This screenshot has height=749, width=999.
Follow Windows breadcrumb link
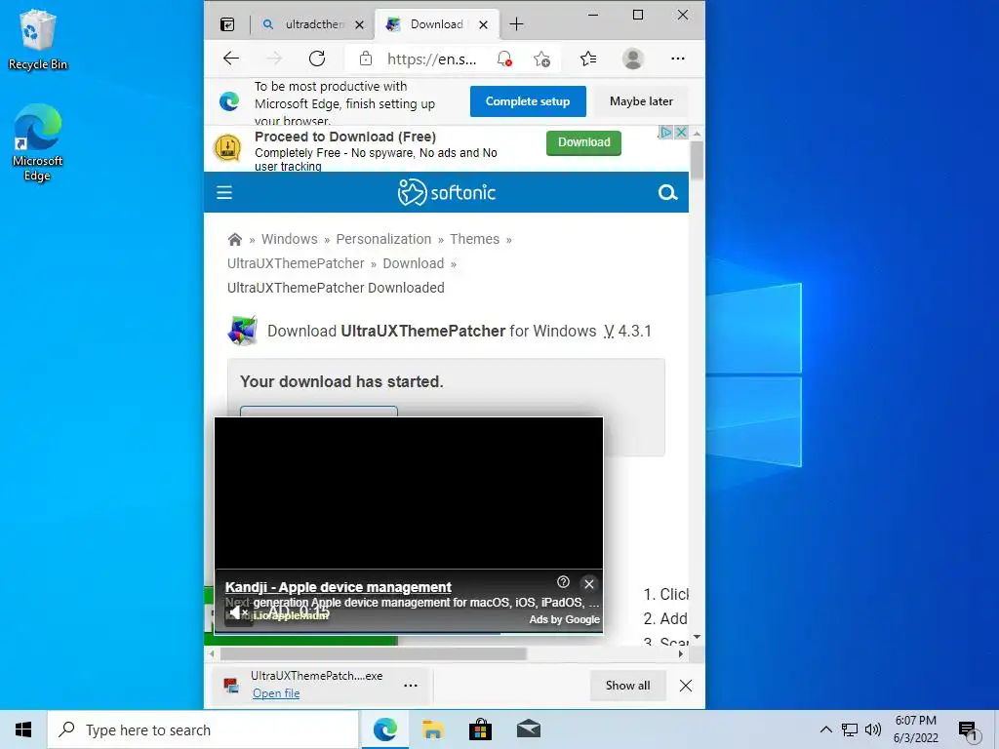tap(289, 239)
